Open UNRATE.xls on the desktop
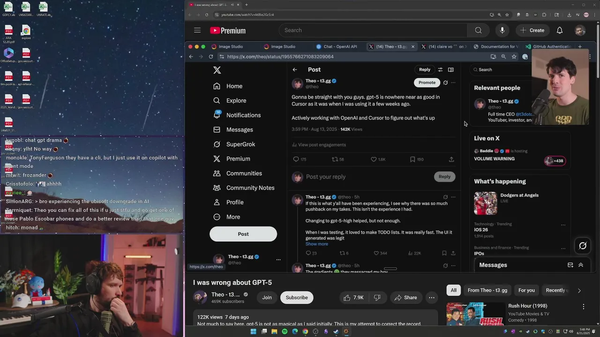The image size is (600, 337). tap(43, 9)
